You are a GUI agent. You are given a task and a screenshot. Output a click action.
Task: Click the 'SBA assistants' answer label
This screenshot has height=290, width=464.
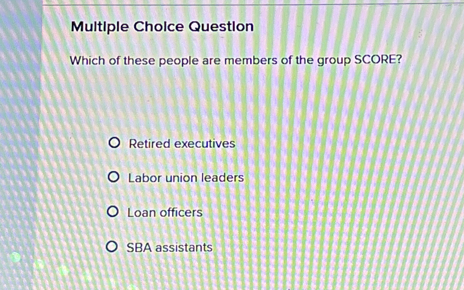pos(169,248)
